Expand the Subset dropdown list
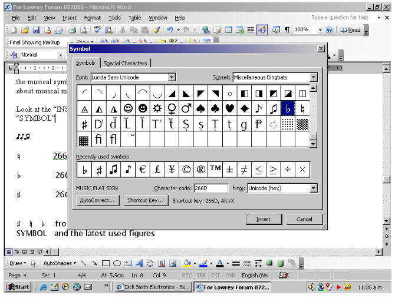Viewport: 395px width, 298px height. coord(314,77)
